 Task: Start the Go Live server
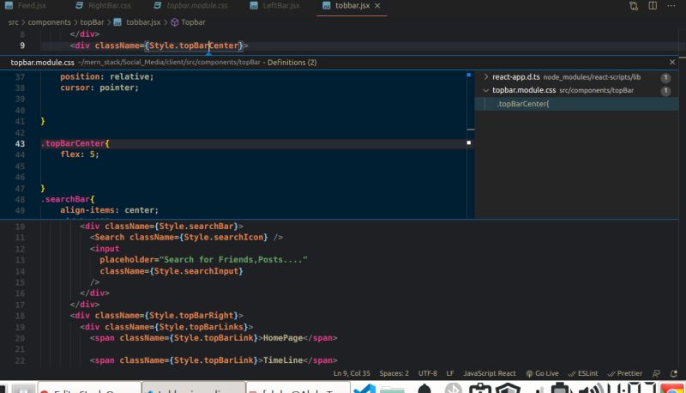[542, 373]
